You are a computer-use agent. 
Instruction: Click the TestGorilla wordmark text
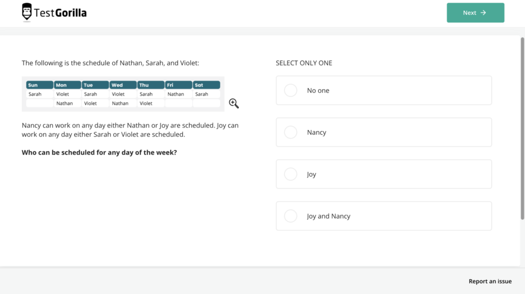(60, 13)
